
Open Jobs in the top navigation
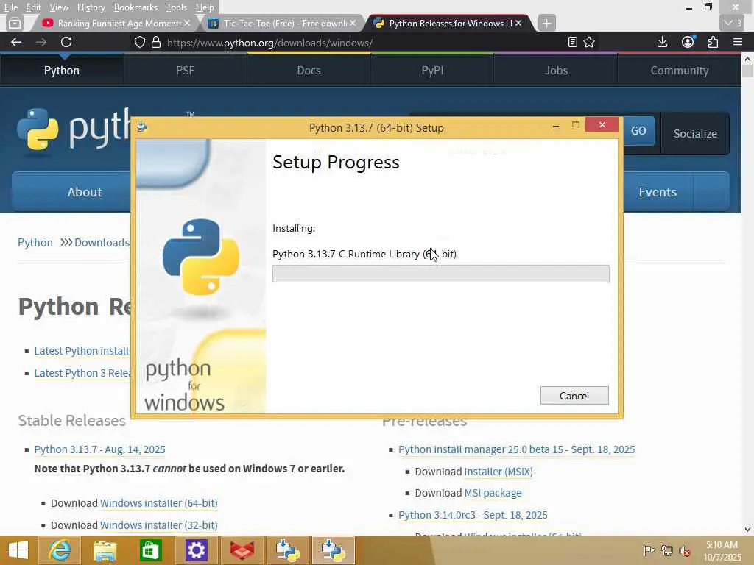coord(556,71)
